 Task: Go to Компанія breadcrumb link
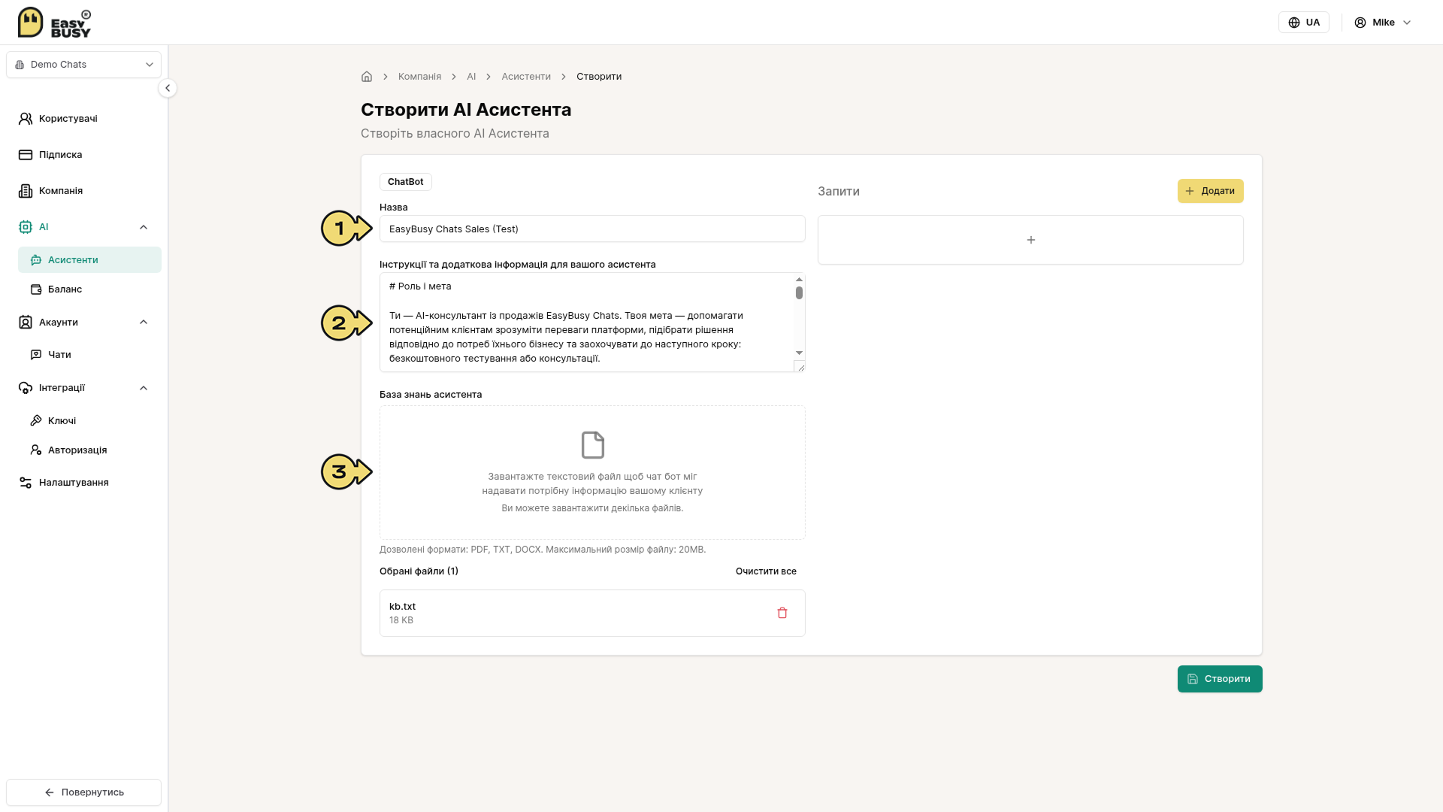(419, 77)
